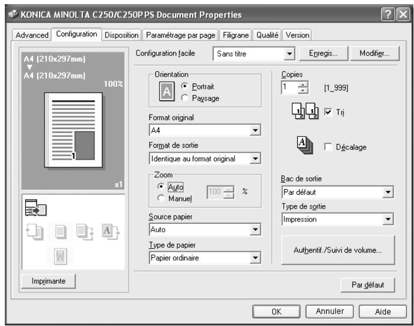
Task: Enable the Décalage checkbox
Action: [x=328, y=147]
